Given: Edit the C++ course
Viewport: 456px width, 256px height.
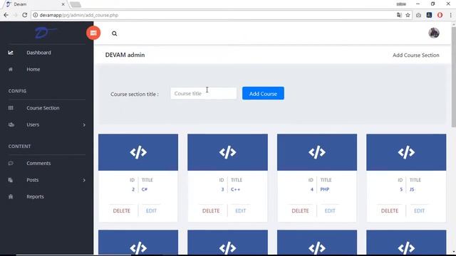Looking at the screenshot, I should click(x=241, y=210).
